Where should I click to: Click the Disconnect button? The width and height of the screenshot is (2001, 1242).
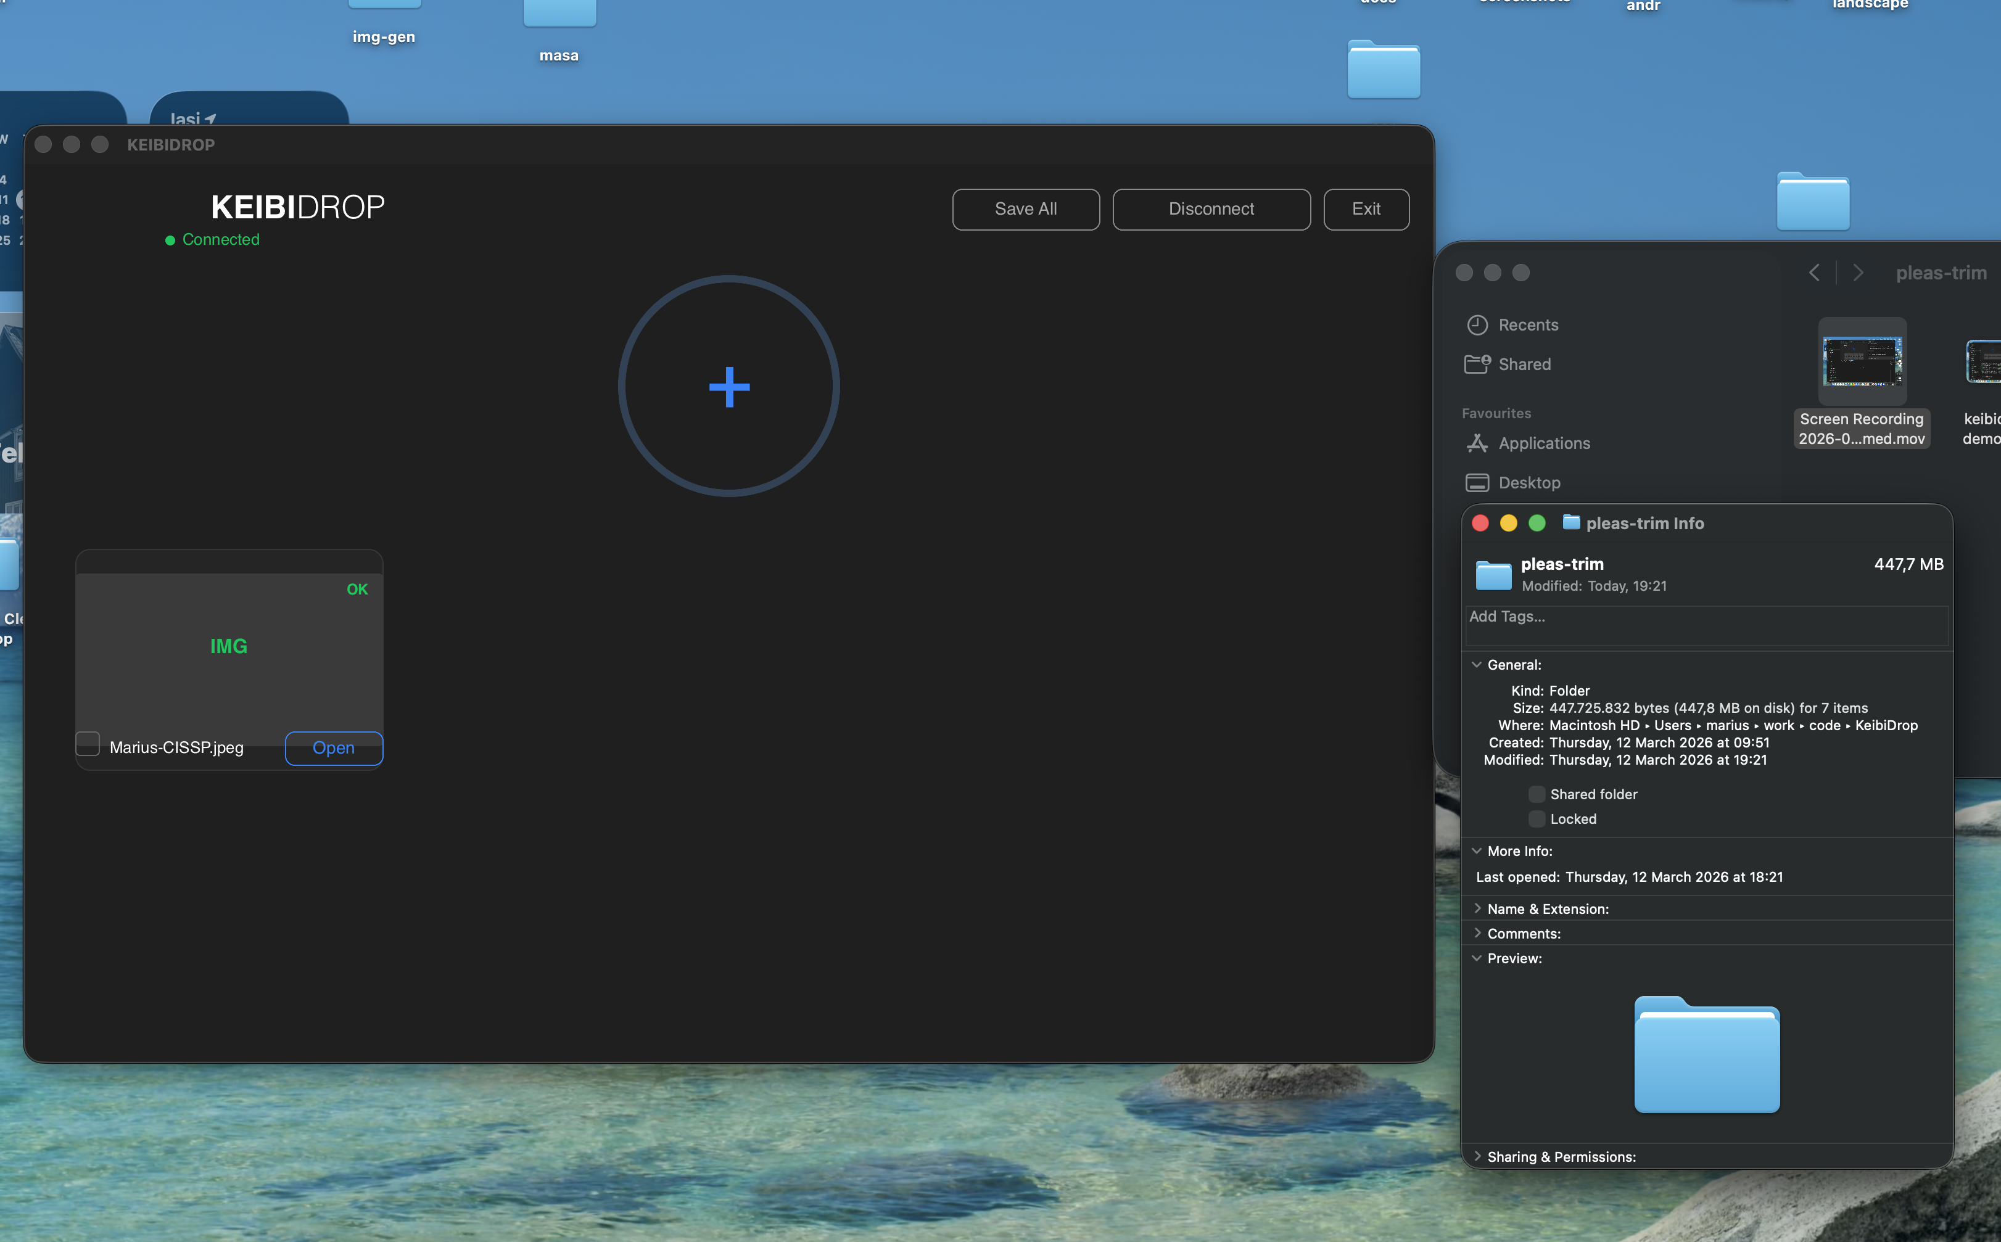pos(1211,210)
